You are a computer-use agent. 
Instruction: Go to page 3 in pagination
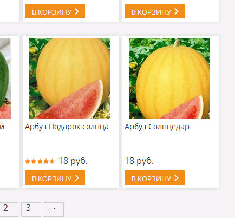pos(31,209)
